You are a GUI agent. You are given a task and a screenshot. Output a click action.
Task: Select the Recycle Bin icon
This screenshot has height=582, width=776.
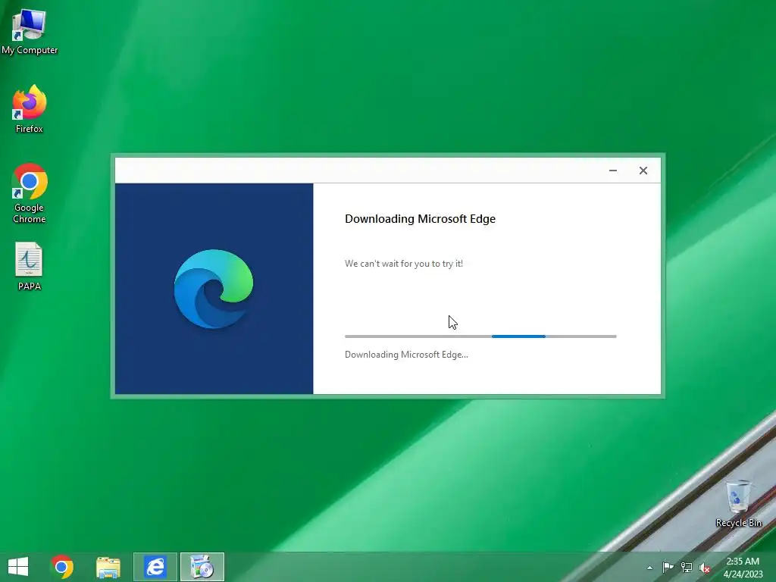[738, 503]
